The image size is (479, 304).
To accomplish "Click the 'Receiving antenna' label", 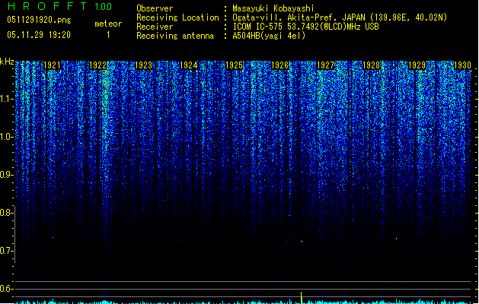I will [175, 36].
